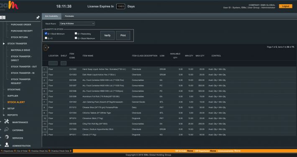Viewport: 297px width, 157px height.
Task: Go to results page 2
Action: click(48, 47)
